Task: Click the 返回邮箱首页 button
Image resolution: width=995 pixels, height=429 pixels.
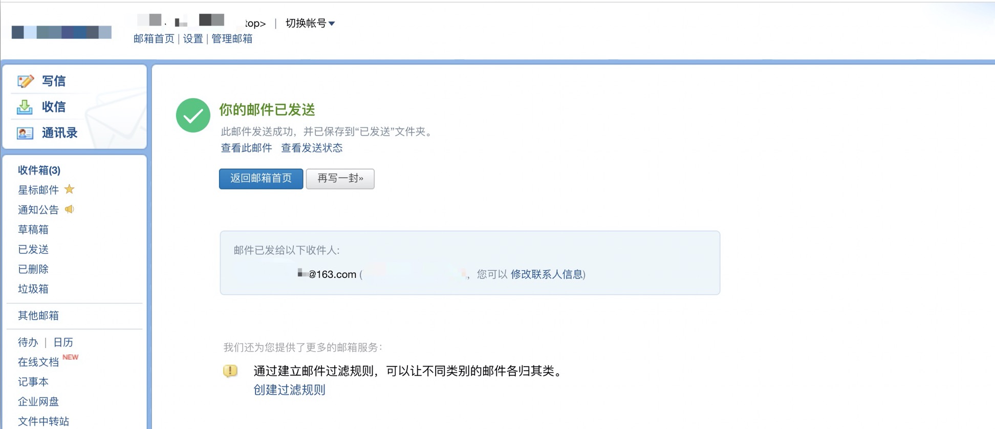Action: point(261,179)
